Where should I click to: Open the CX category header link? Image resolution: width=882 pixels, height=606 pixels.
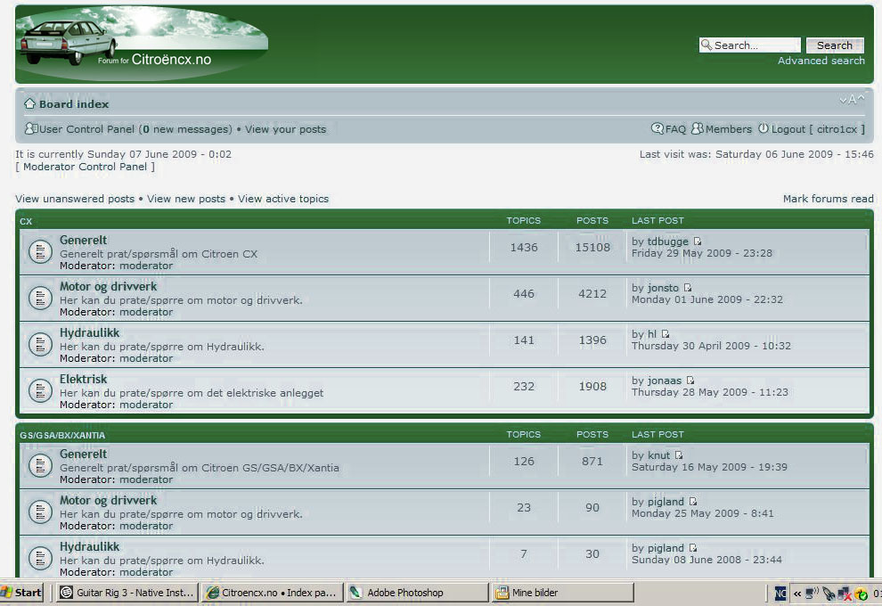(x=26, y=221)
